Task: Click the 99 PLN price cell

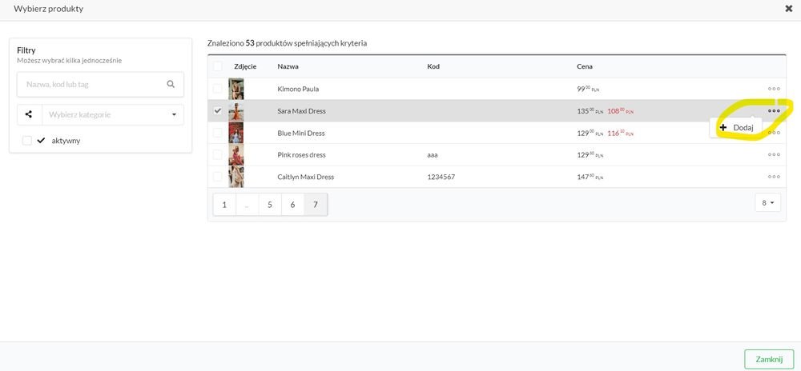Action: click(x=588, y=89)
